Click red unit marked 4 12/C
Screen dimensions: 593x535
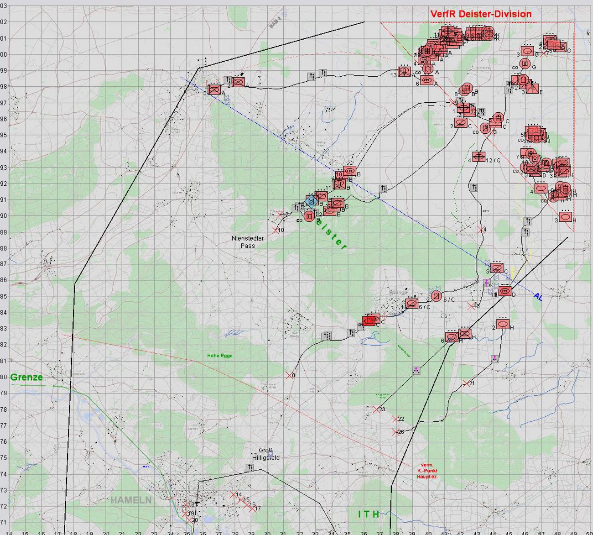click(x=479, y=157)
